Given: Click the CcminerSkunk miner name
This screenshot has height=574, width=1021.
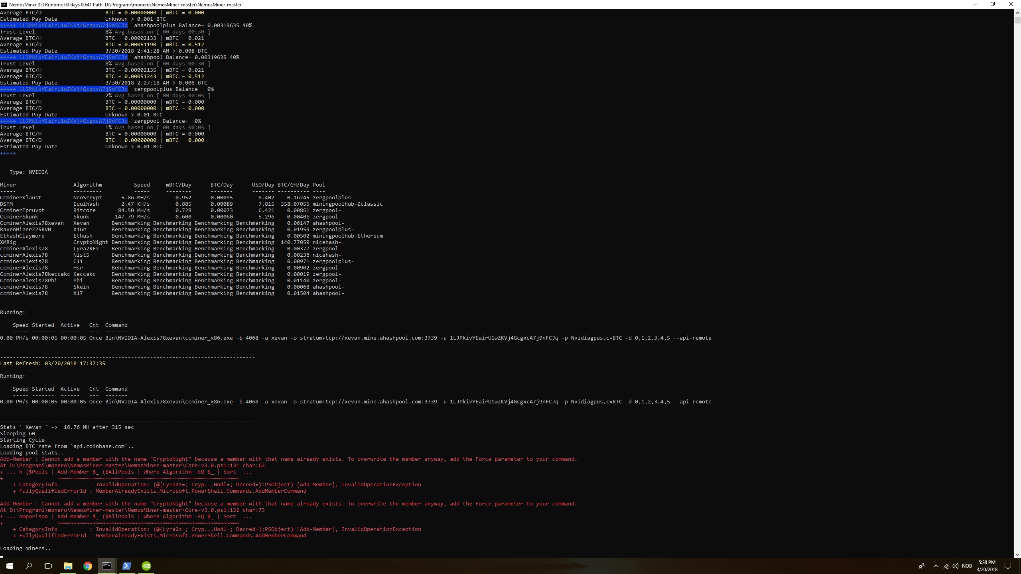Looking at the screenshot, I should click(x=19, y=216).
